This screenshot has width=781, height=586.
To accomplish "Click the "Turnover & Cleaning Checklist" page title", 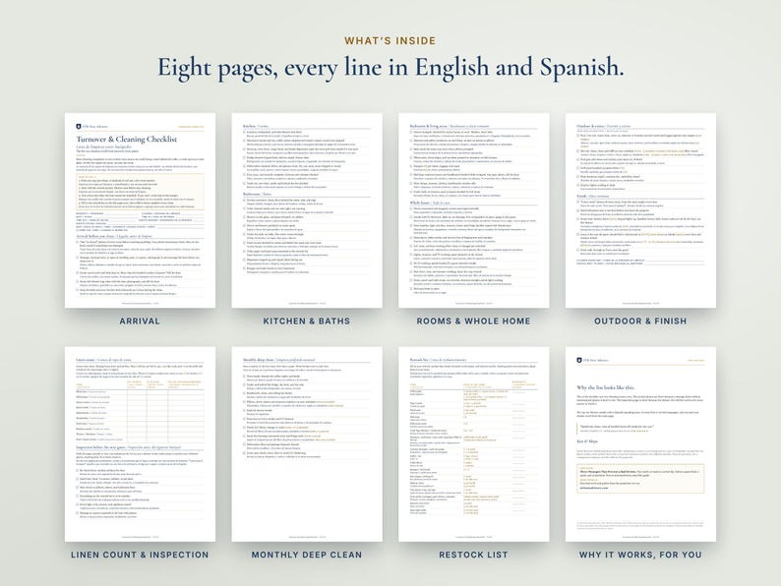I will click(x=127, y=140).
